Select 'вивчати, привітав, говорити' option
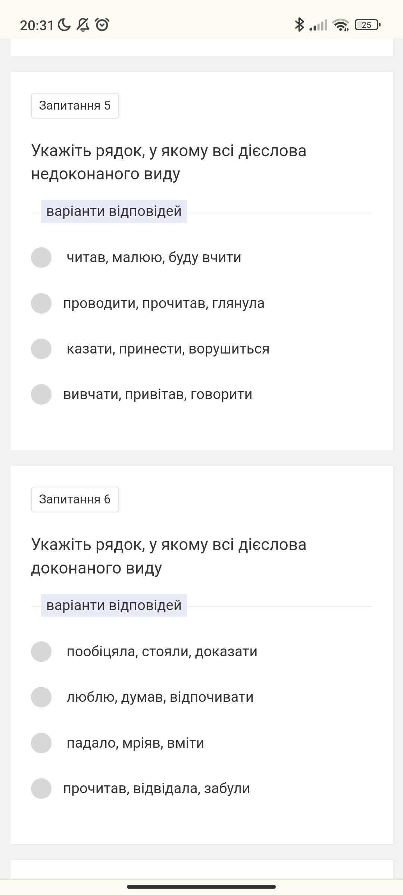 [x=41, y=394]
